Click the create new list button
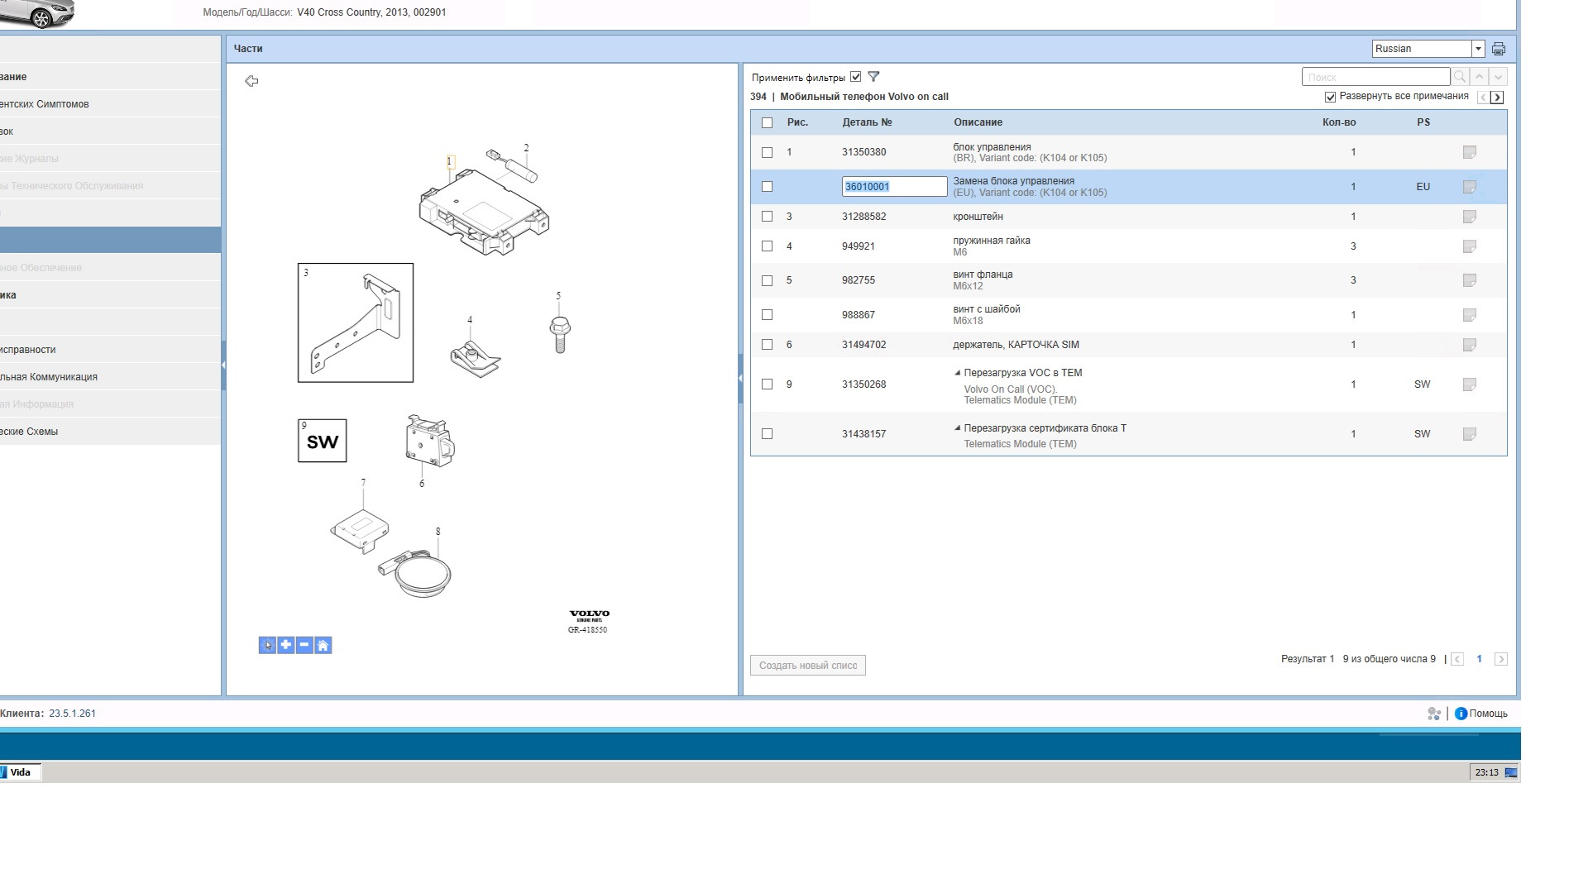The height and width of the screenshot is (893, 1588). pyautogui.click(x=807, y=666)
